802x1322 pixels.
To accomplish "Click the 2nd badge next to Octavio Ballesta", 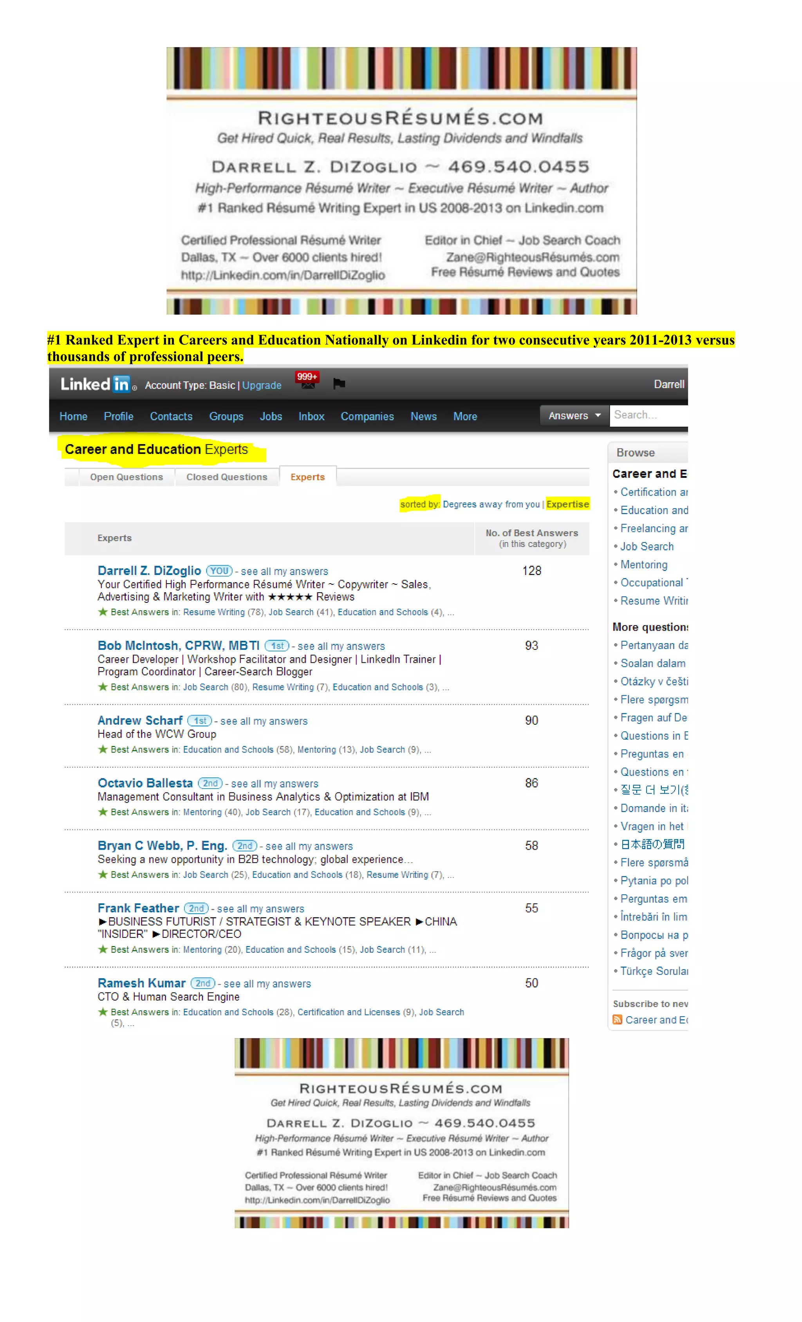I will point(210,783).
